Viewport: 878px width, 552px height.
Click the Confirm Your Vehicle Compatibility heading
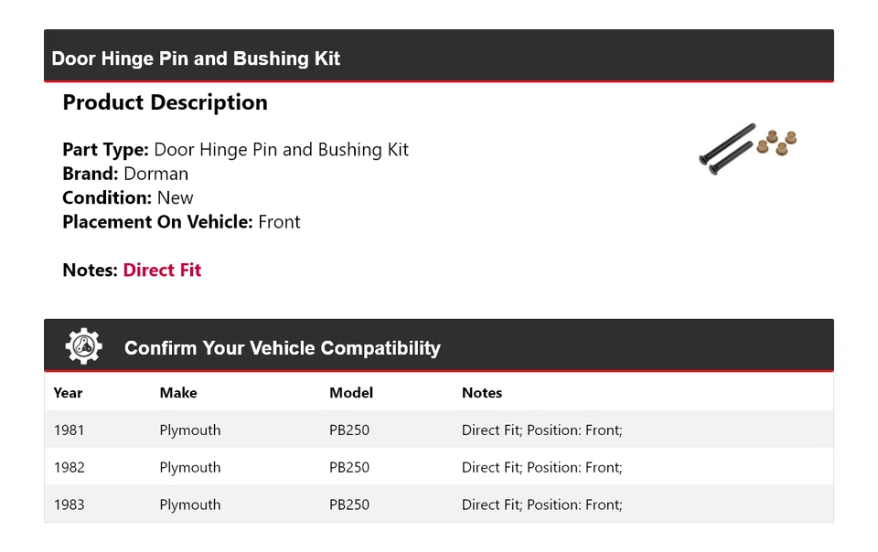[282, 348]
